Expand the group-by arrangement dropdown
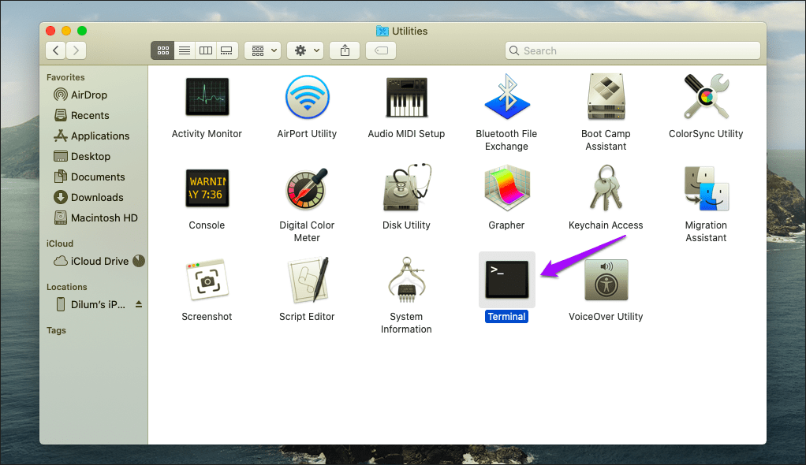This screenshot has height=465, width=806. tap(263, 50)
